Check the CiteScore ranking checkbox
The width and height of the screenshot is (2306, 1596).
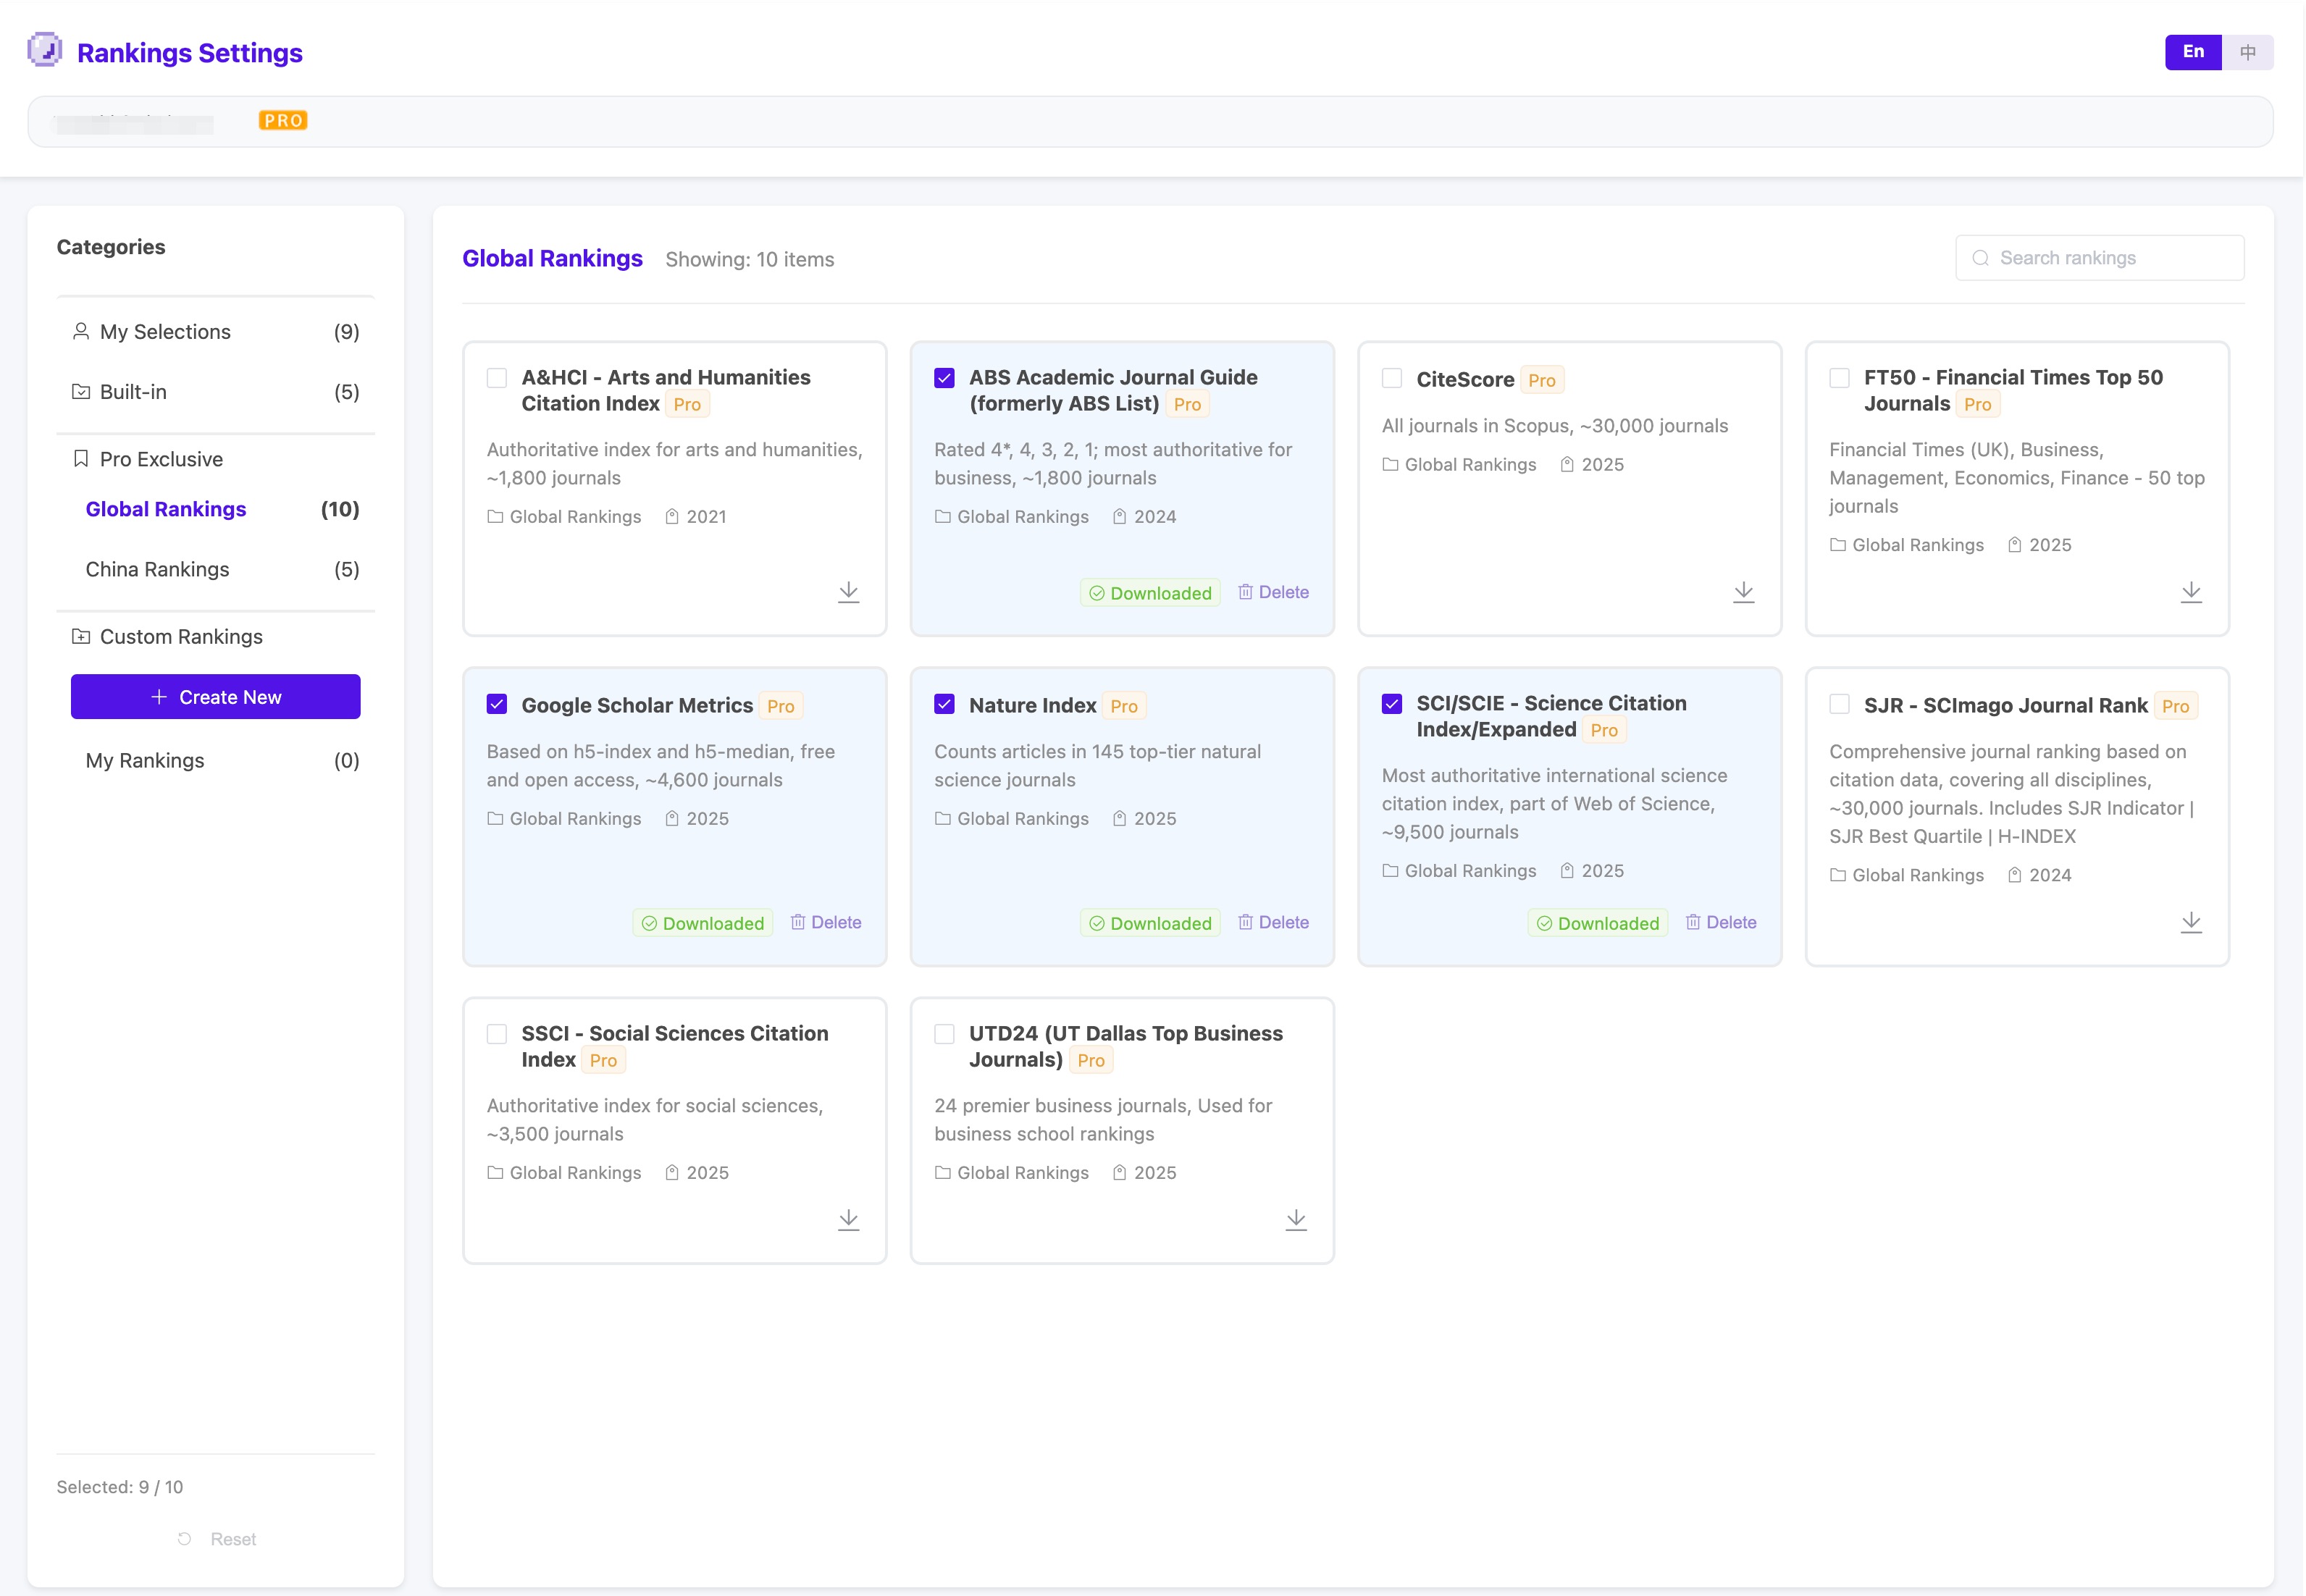point(1391,378)
